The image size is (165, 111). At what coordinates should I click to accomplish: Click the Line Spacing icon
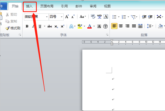[x=149, y=26]
